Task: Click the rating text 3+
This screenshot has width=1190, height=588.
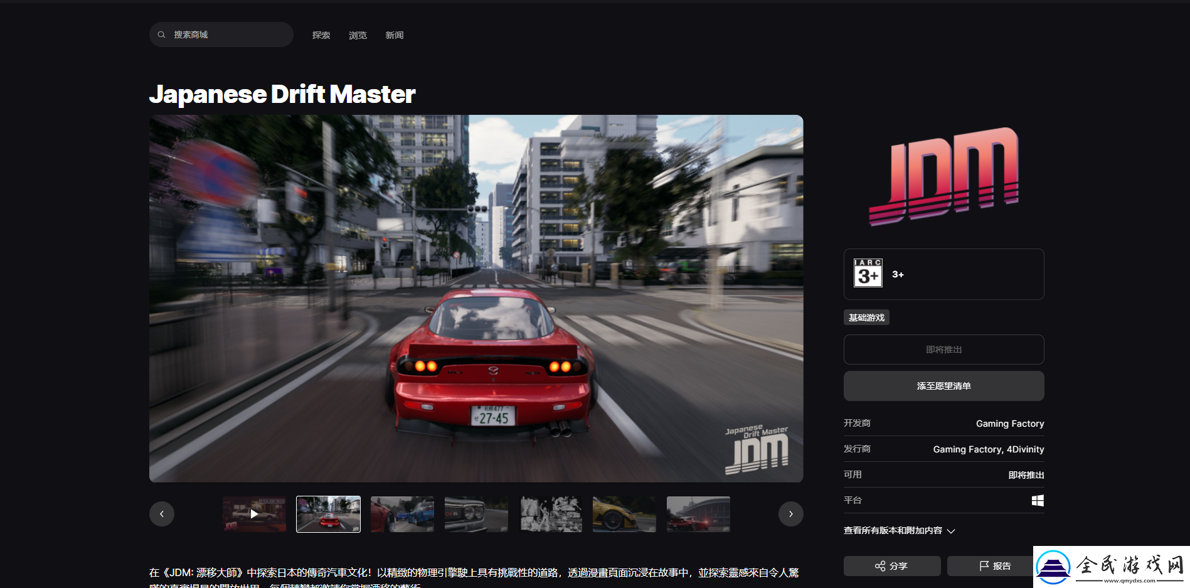Action: 898,274
